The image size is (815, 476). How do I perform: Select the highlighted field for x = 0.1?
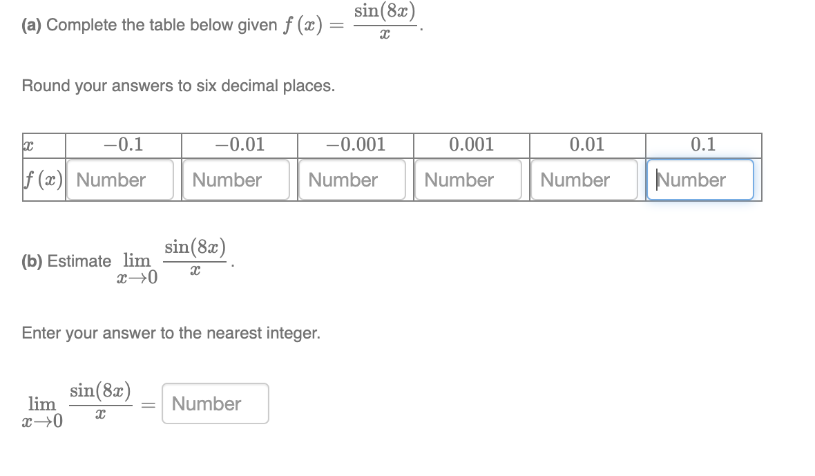tap(700, 180)
